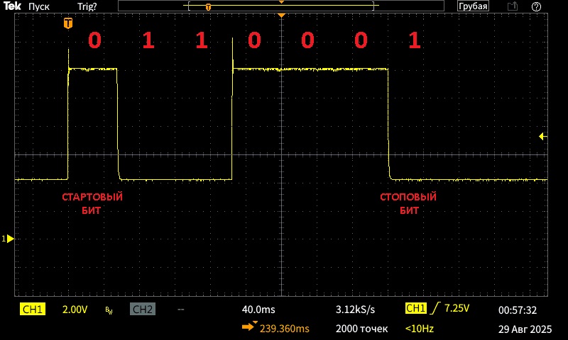Click the <10Hz trigger frequency readout

[x=419, y=329]
